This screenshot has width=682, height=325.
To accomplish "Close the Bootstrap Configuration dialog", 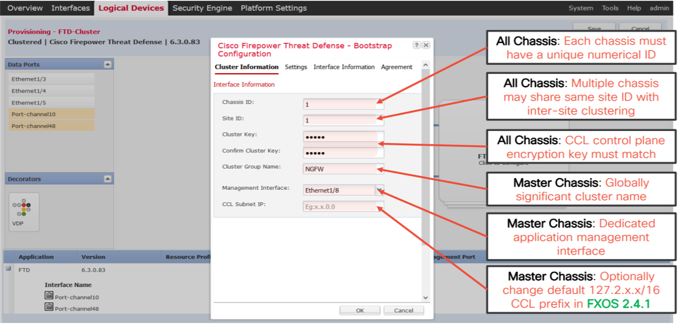I will pos(426,45).
